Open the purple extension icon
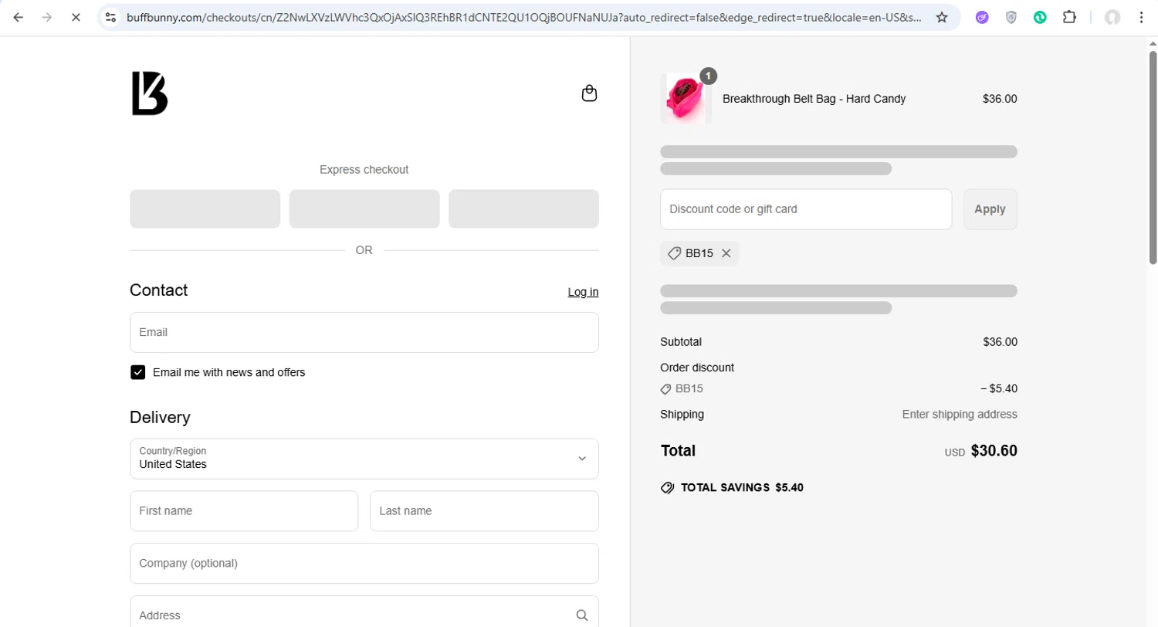This screenshot has width=1158, height=627. pyautogui.click(x=982, y=17)
